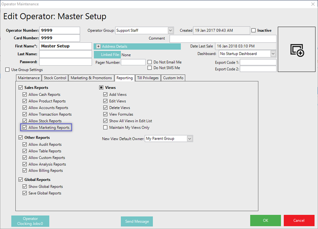Viewport: 318px width, 229px height.
Task: Open the Till Privileges tab
Action: tap(147, 78)
